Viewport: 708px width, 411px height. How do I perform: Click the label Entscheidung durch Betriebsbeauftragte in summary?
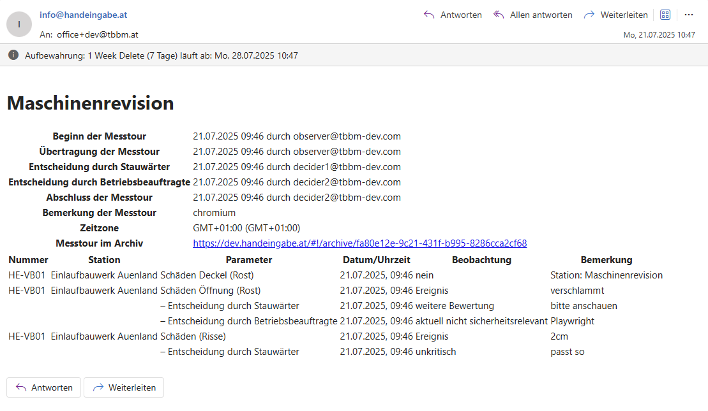tap(100, 182)
